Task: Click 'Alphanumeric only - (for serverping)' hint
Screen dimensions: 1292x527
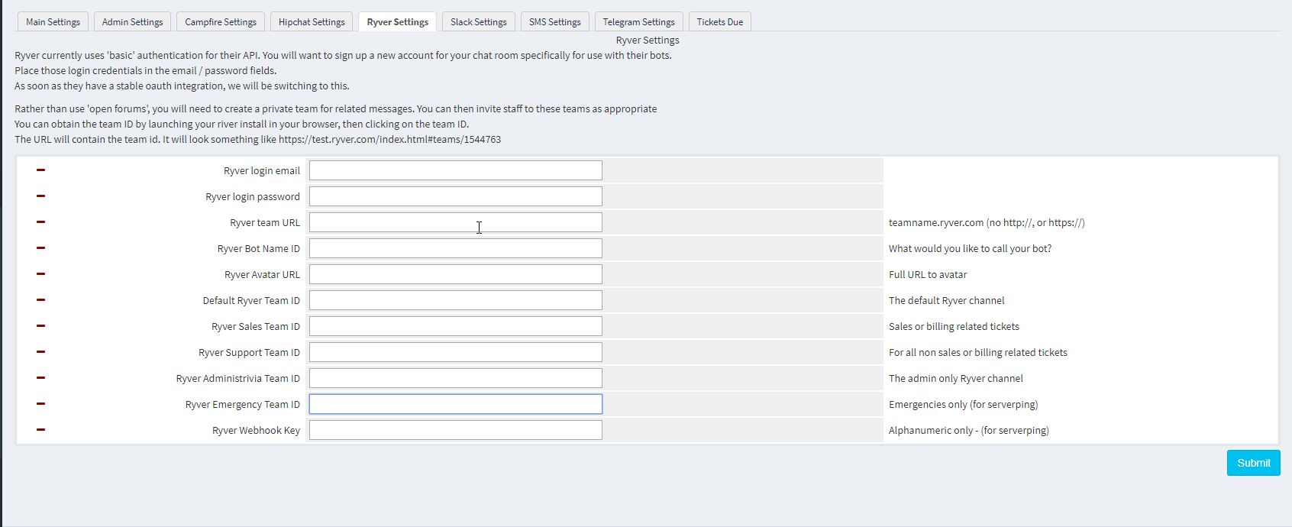Action: tap(968, 430)
